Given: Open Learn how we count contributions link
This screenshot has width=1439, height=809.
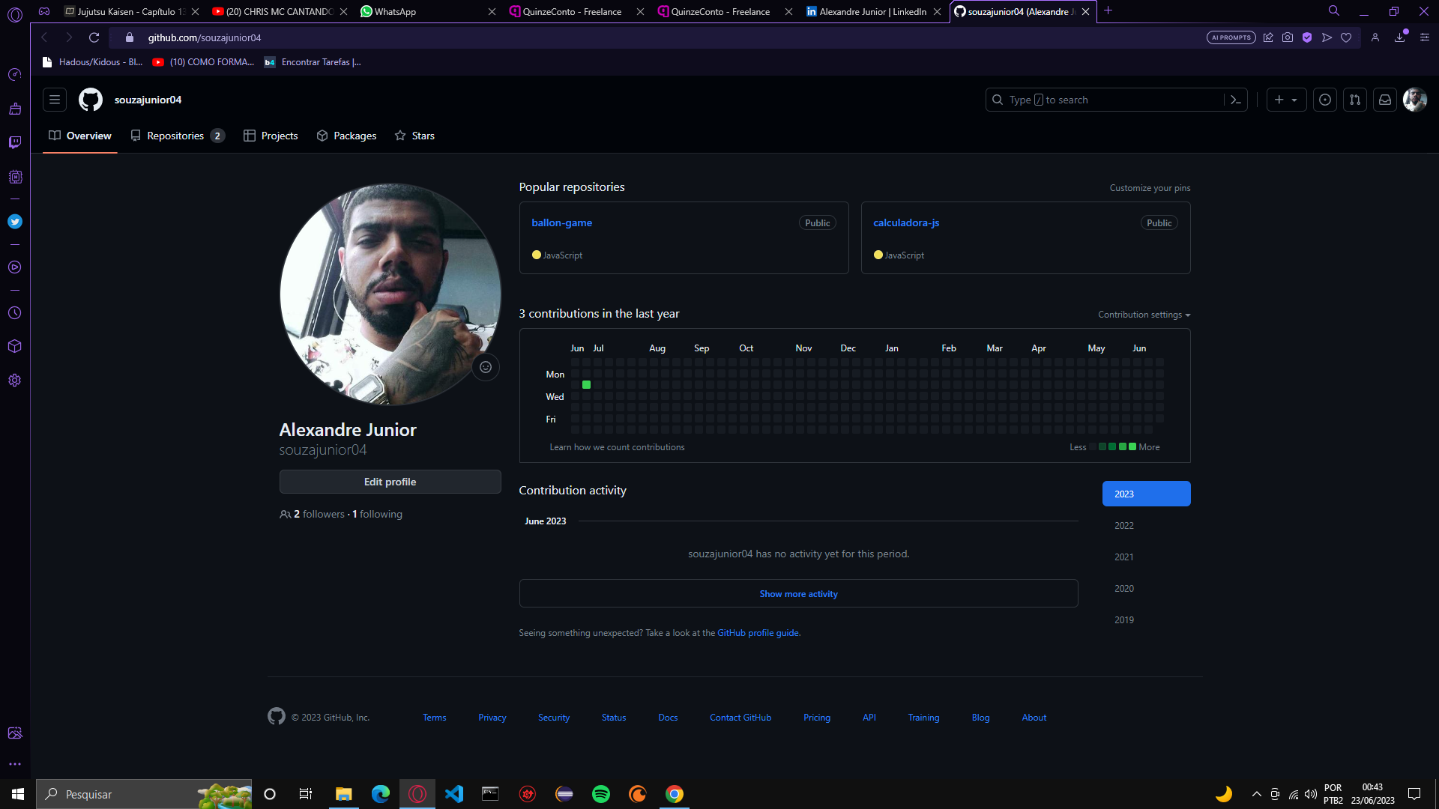Looking at the screenshot, I should 617,447.
